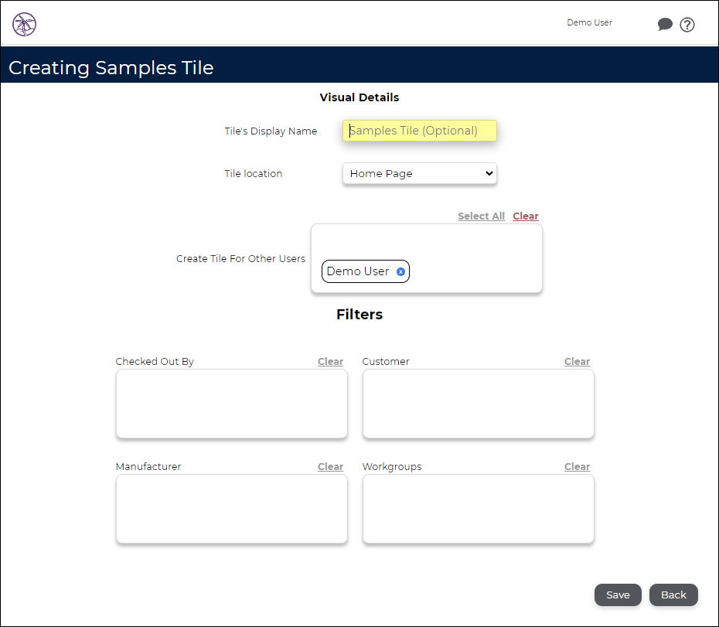Clear the Checked Out By filter

coord(330,361)
